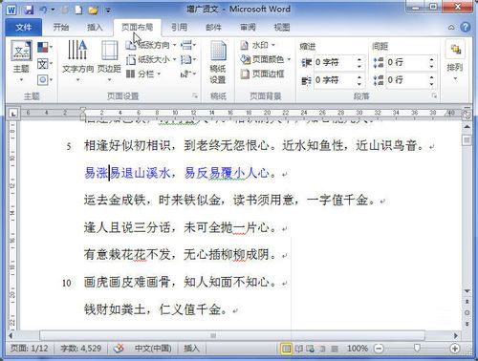478x361 pixels.
Task: Click the Save icon in quick access toolbar
Action: pyautogui.click(x=29, y=10)
